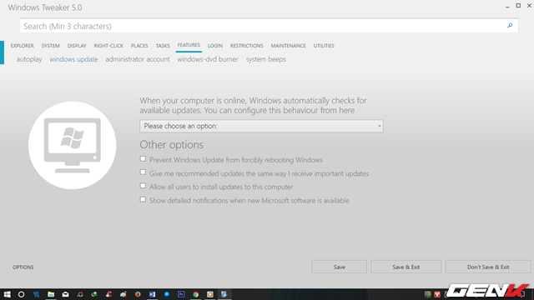The image size is (534, 300).
Task: Go to the RIGHT-CLICK tab
Action: (x=108, y=46)
